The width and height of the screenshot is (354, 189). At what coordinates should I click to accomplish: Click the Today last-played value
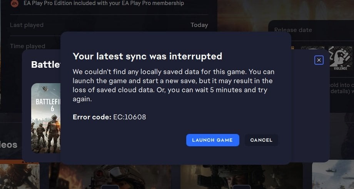point(199,25)
